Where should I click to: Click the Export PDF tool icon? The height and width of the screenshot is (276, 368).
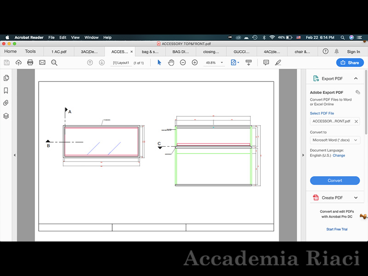coord(316,78)
